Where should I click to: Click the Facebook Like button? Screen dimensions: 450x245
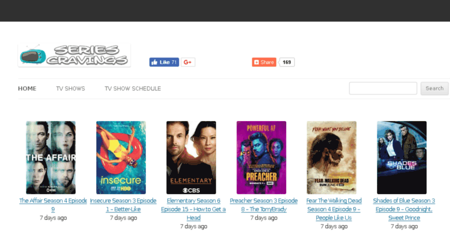[164, 62]
